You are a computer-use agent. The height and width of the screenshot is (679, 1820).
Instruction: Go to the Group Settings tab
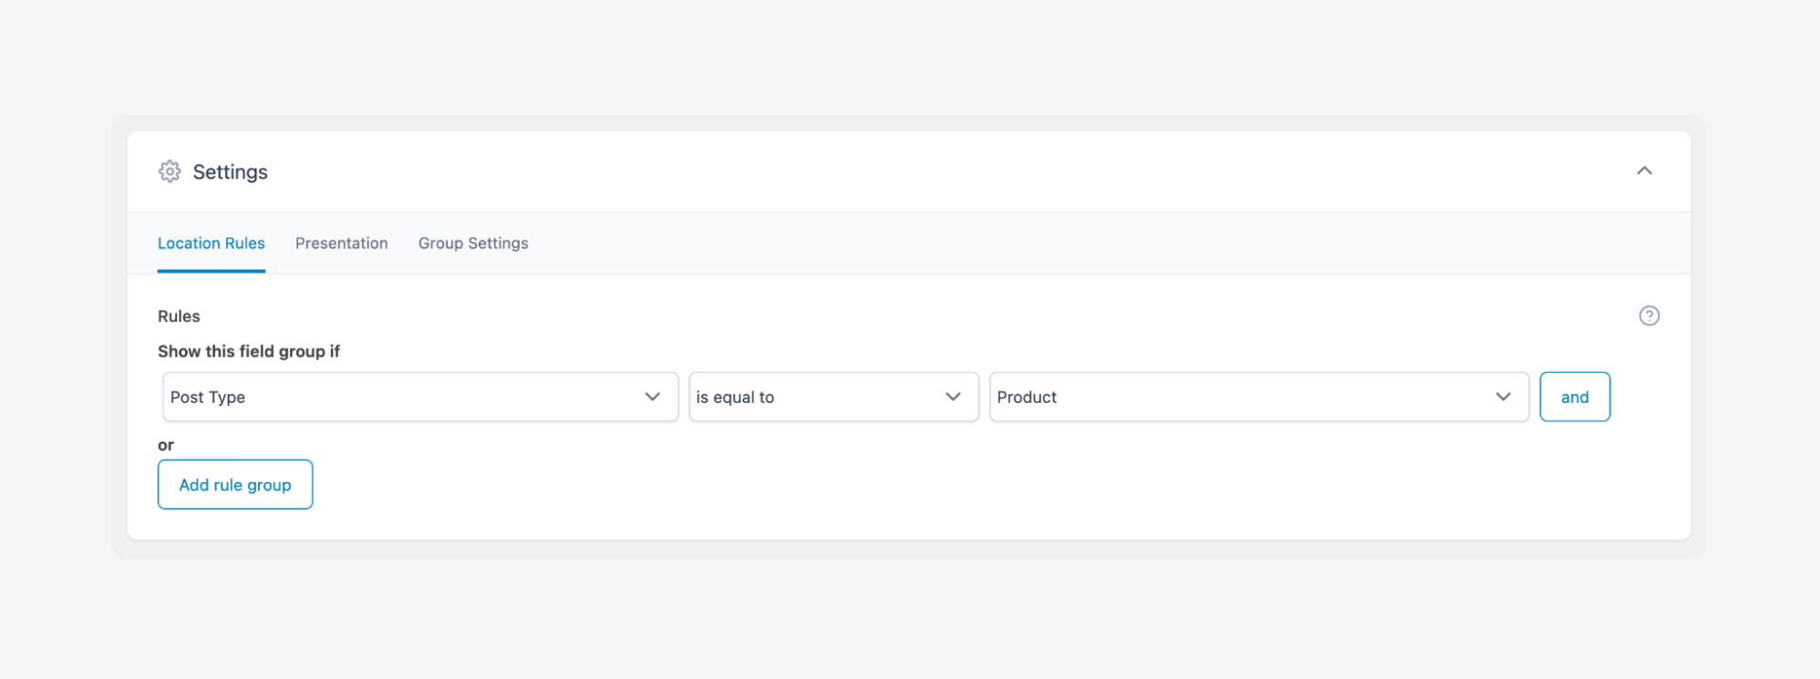[x=472, y=243]
